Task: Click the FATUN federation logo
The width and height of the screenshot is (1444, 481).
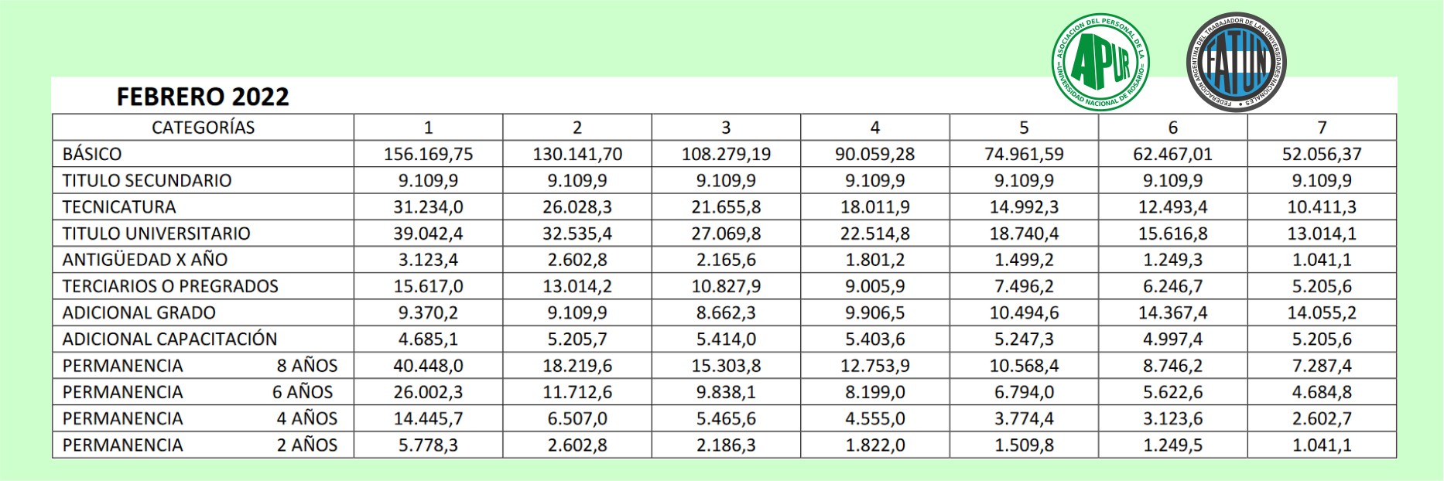Action: click(x=1237, y=62)
